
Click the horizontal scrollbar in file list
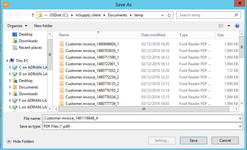pyautogui.click(x=144, y=109)
